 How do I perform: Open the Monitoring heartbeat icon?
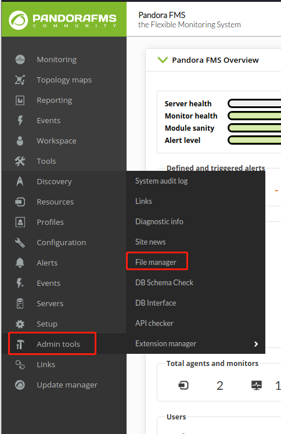click(x=20, y=59)
